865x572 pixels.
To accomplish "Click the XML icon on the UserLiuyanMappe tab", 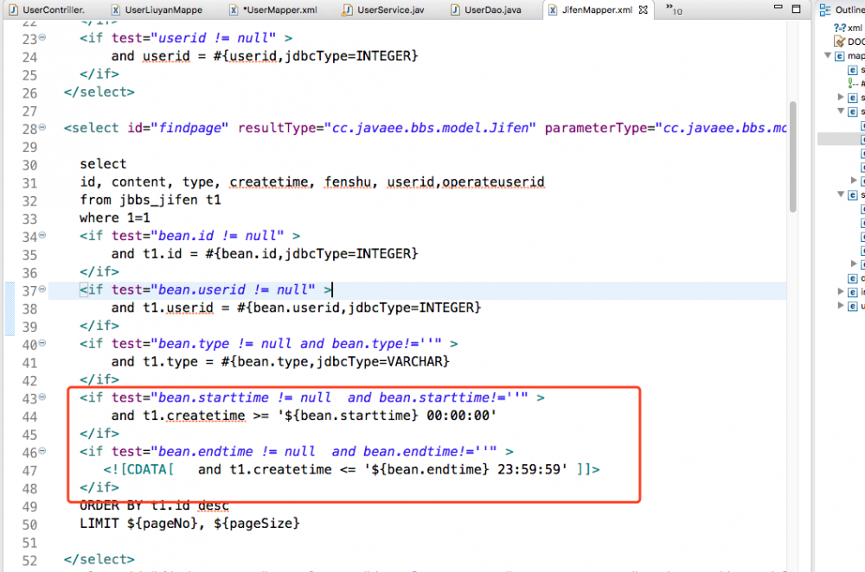I will tap(114, 10).
